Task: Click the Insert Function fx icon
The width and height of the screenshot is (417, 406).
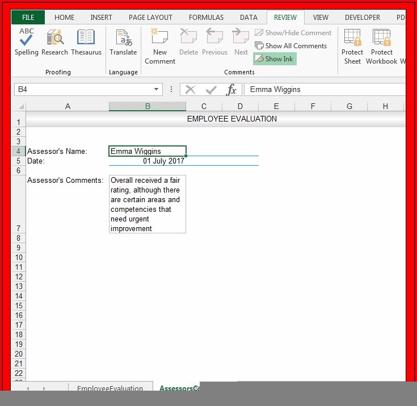Action: [x=231, y=90]
